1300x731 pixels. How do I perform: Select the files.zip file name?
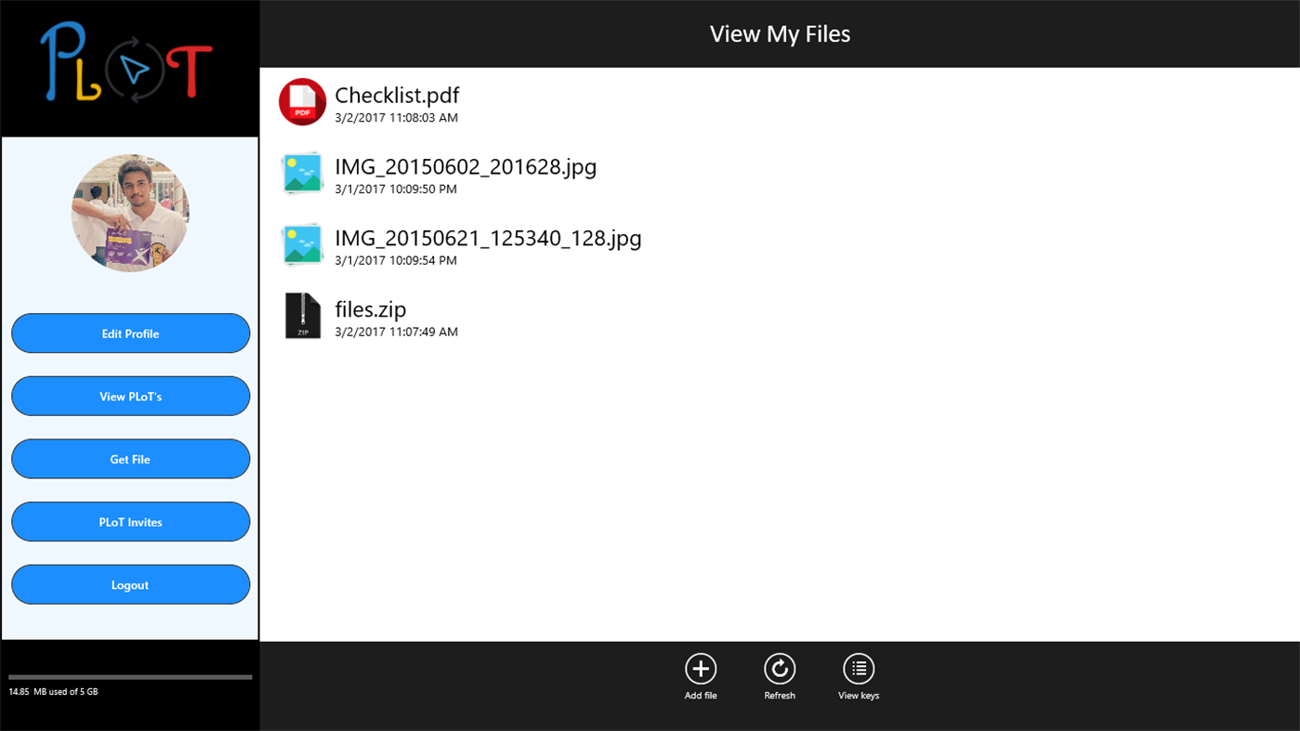[x=371, y=309]
